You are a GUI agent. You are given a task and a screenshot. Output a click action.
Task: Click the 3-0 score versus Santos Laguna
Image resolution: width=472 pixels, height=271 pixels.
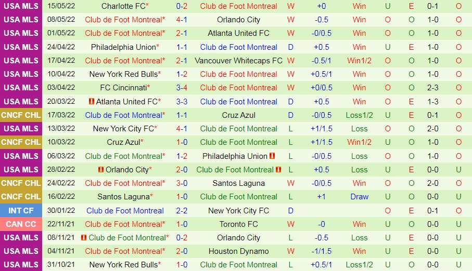click(x=182, y=183)
